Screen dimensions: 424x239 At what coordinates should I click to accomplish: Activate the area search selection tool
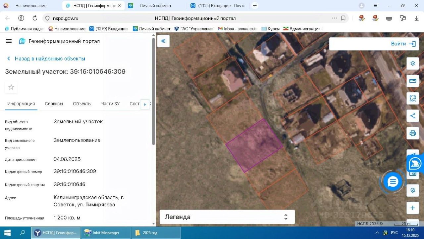pyautogui.click(x=413, y=98)
